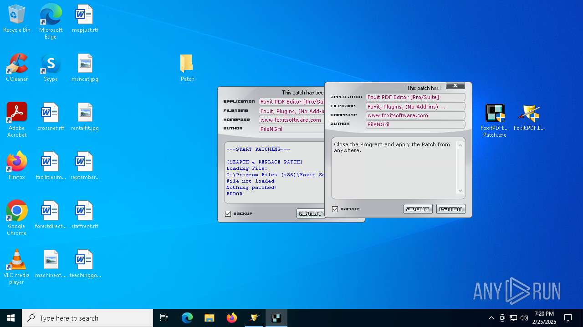The width and height of the screenshot is (583, 327).
Task: Select the Firefox desktop shortcut
Action: [x=17, y=166]
